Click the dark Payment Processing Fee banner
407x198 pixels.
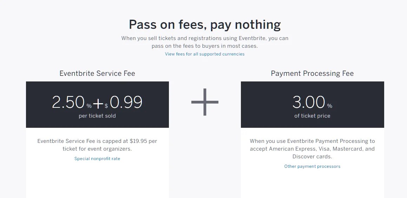click(312, 105)
